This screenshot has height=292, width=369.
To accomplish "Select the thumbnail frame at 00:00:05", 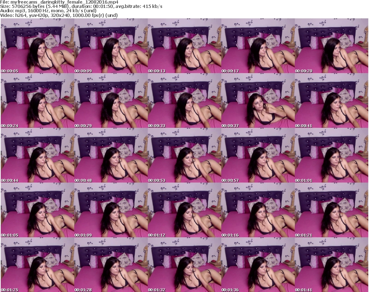I will [x=37, y=46].
